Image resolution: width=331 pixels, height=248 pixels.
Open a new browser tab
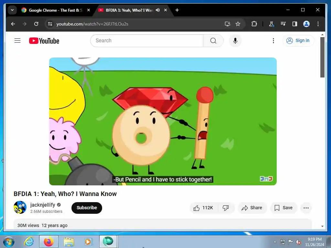(177, 10)
